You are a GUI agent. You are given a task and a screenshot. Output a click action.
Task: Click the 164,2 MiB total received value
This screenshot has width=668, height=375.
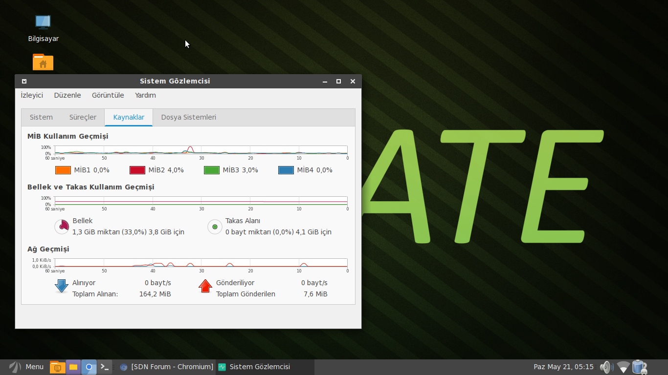pyautogui.click(x=155, y=294)
